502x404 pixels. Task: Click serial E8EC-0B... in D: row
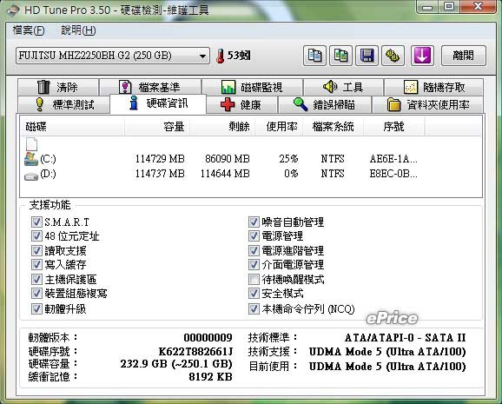tap(393, 174)
